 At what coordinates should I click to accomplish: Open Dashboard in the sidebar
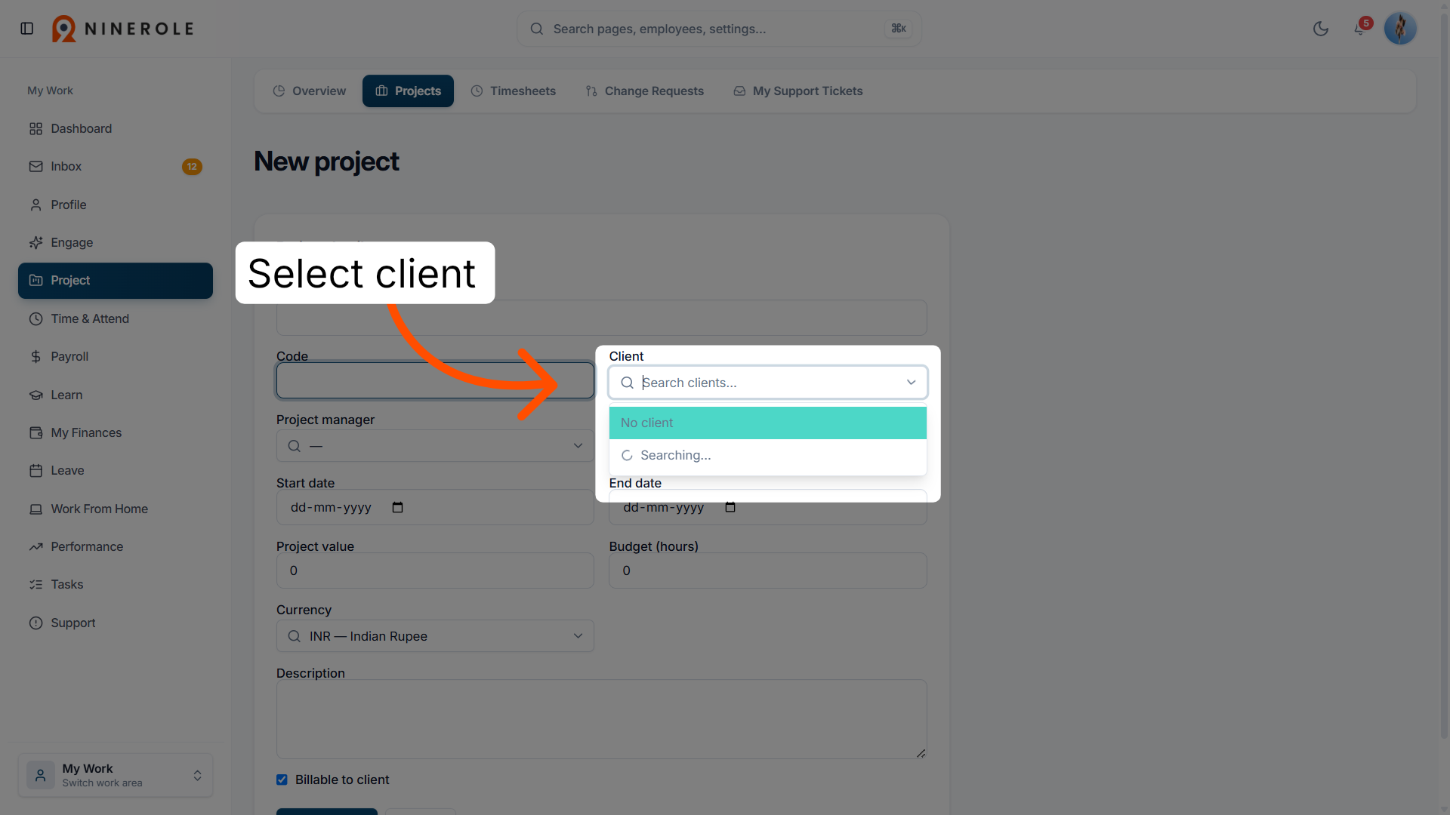tap(116, 128)
